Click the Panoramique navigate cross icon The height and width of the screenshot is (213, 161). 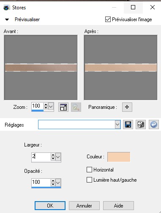[127, 107]
